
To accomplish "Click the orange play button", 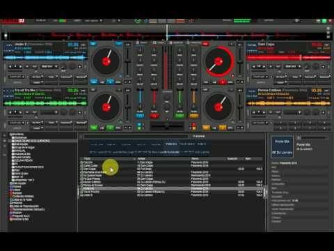I will coord(223,128).
